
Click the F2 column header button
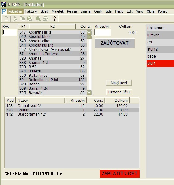pos(52,27)
